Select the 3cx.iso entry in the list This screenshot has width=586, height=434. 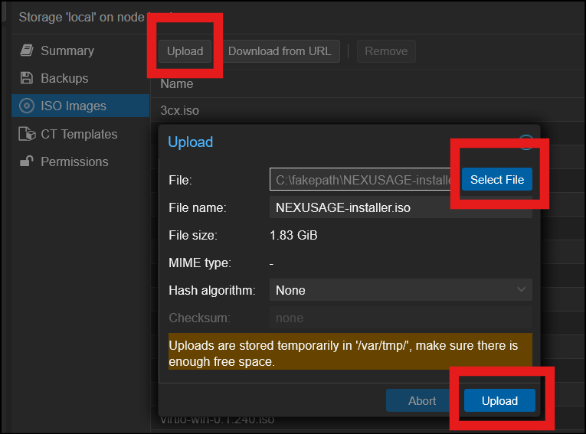(180, 110)
